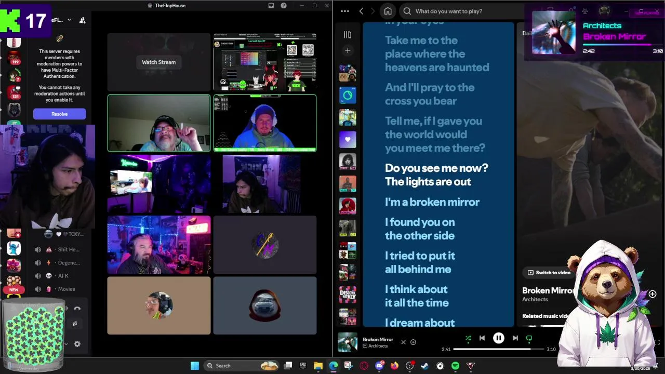
Task: Open Discord help question mark icon
Action: 284,6
